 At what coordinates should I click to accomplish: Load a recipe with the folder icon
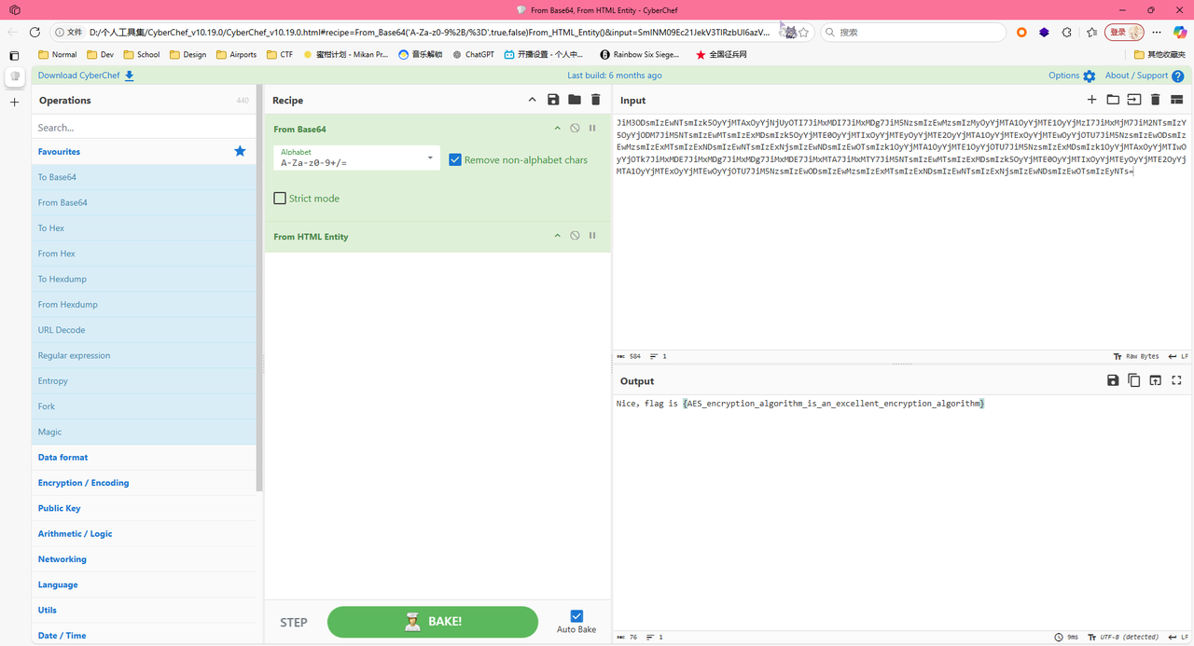[574, 100]
